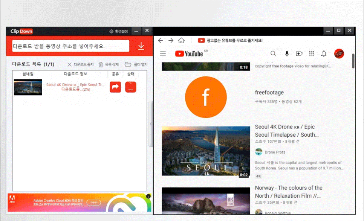Click the 다운로드중 (2%) progress text
The width and height of the screenshot is (364, 221).
(76, 89)
